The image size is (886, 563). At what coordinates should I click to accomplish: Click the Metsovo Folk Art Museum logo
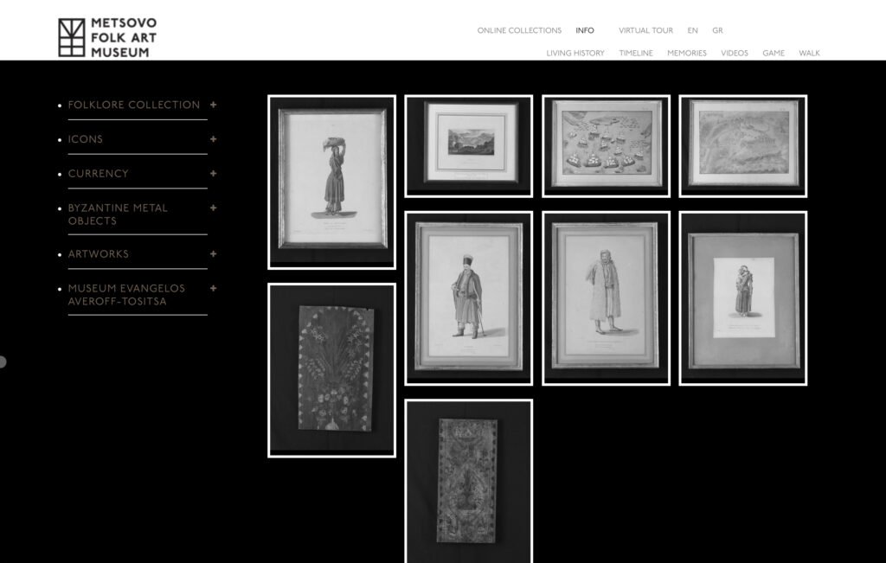click(x=107, y=38)
